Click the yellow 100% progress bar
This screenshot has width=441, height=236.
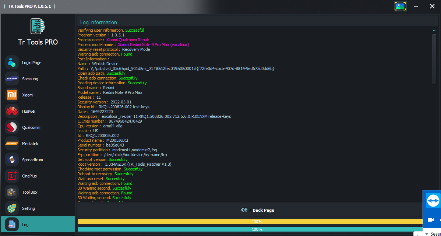point(257,222)
